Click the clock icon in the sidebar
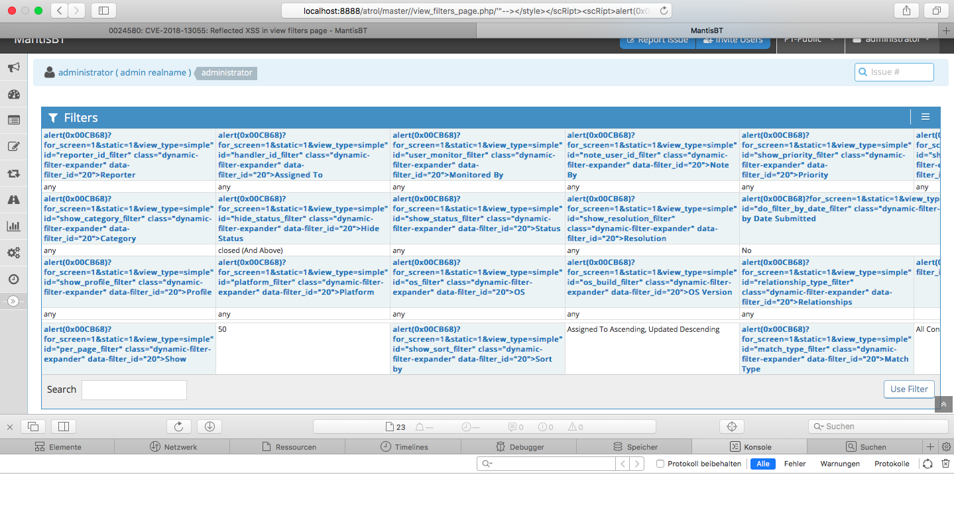Viewport: 954px width, 510px height. point(13,280)
